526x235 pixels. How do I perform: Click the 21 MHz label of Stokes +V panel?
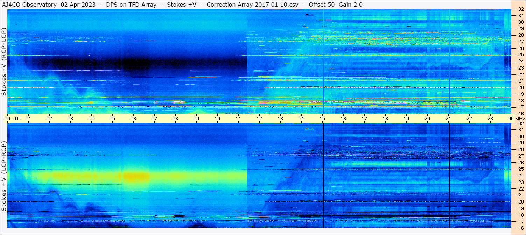tap(521, 195)
